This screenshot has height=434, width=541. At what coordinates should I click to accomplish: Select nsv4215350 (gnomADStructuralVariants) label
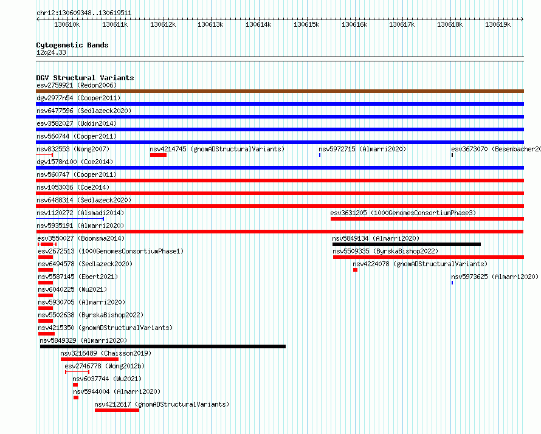coord(105,328)
